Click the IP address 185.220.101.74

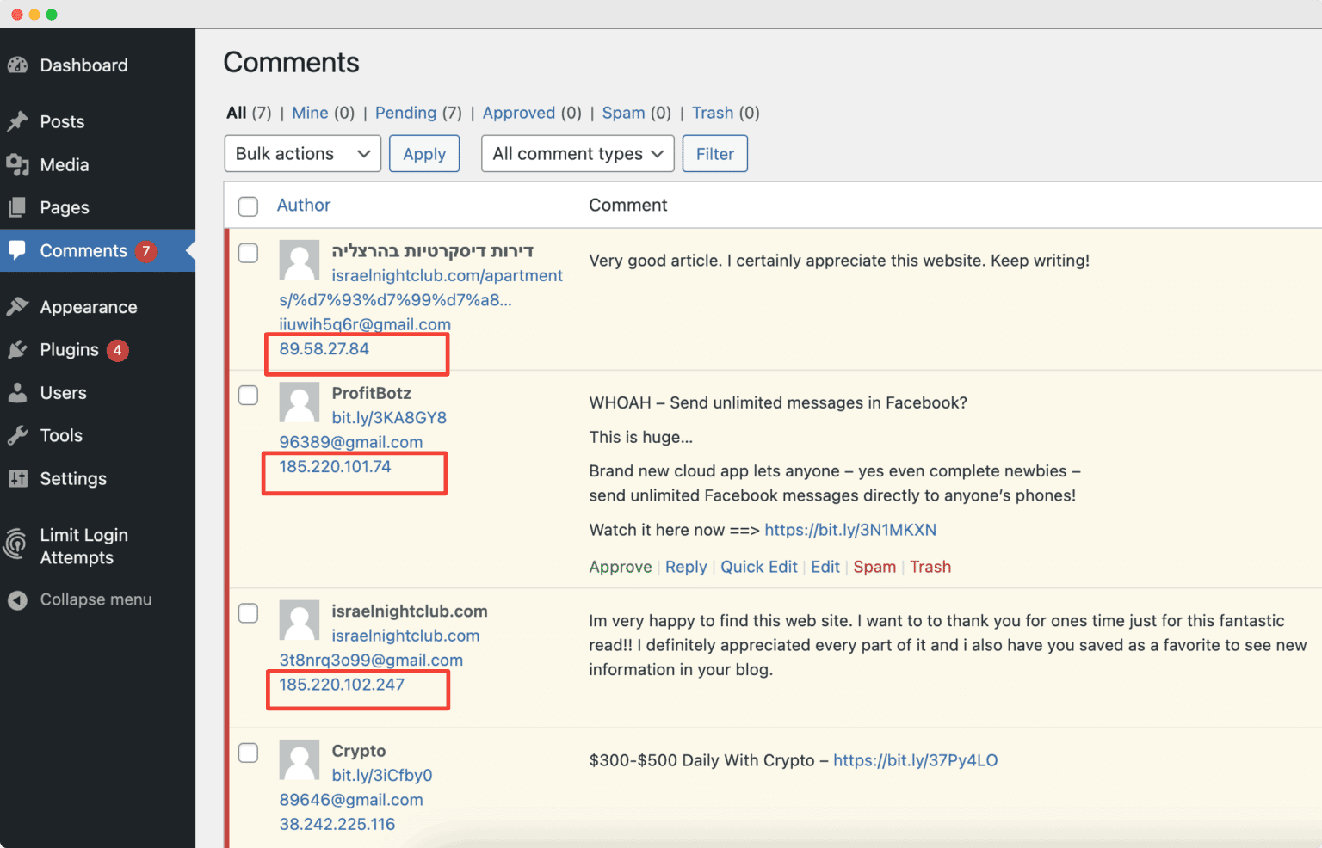pyautogui.click(x=335, y=466)
